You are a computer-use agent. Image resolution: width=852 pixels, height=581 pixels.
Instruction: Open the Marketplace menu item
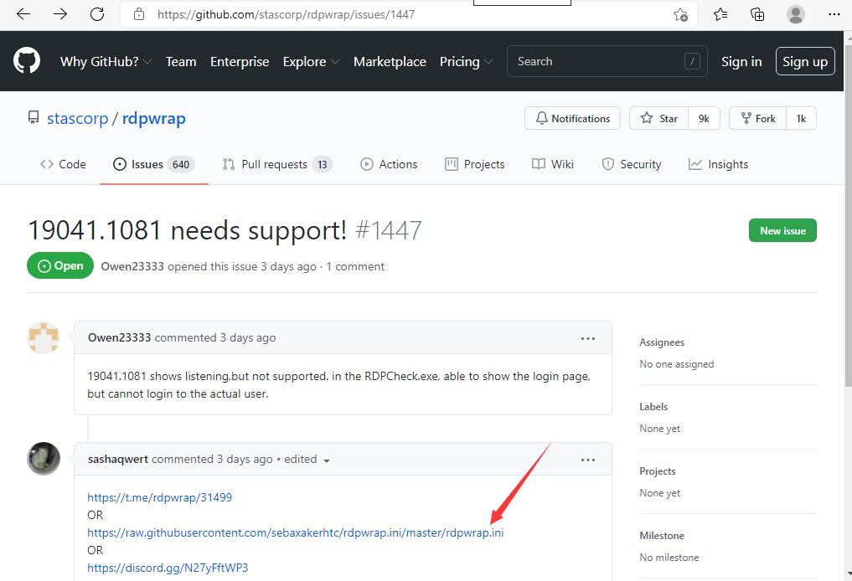[x=390, y=61]
